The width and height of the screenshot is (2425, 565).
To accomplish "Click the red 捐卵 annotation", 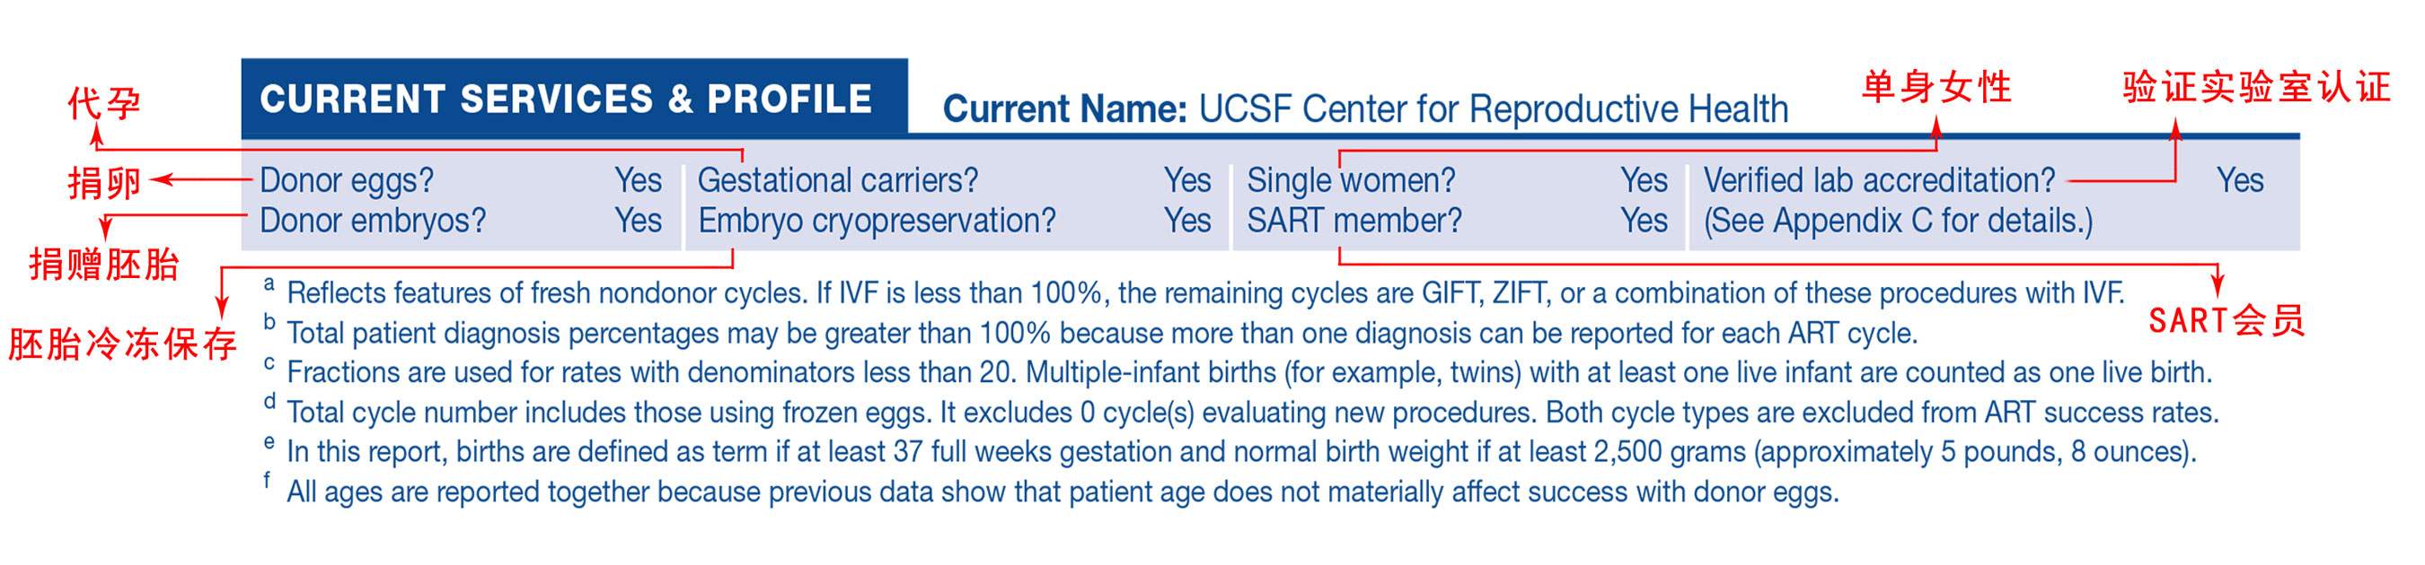I will click(103, 181).
